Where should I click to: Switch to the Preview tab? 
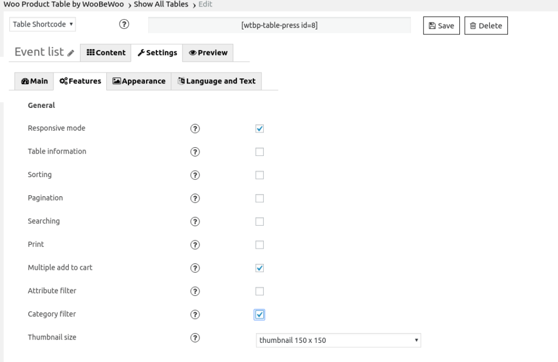(x=208, y=53)
